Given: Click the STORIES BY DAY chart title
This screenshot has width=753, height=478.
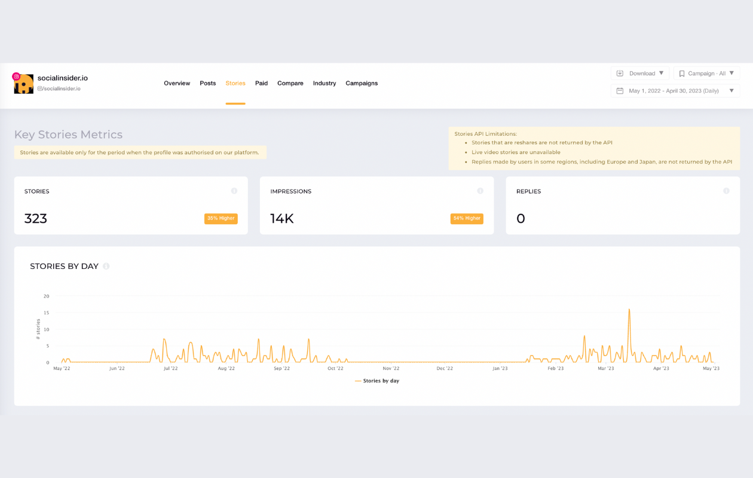Looking at the screenshot, I should point(64,266).
